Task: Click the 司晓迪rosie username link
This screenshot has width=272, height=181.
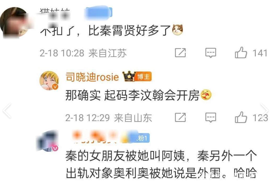Action: [x=92, y=77]
